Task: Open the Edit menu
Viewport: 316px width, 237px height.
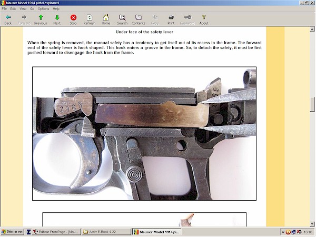Action: point(13,8)
